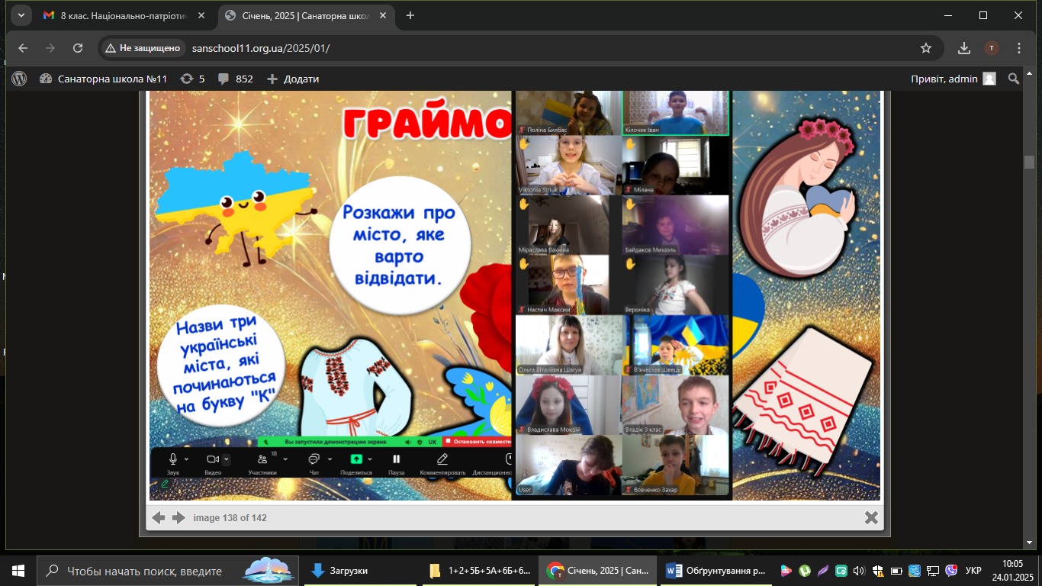Open Chrome downloads
Screen dimensions: 1042x586
click(964, 48)
